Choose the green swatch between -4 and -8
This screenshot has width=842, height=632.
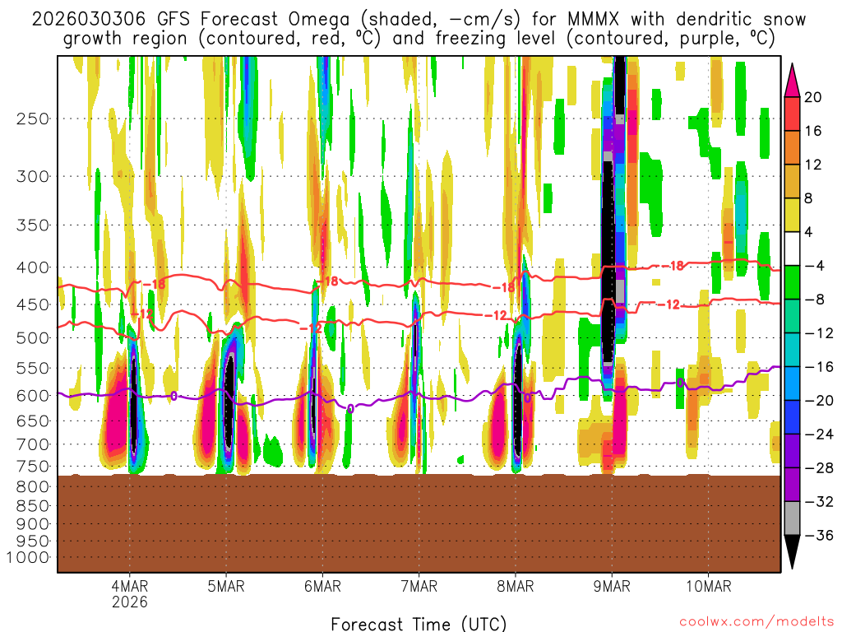[x=793, y=282]
